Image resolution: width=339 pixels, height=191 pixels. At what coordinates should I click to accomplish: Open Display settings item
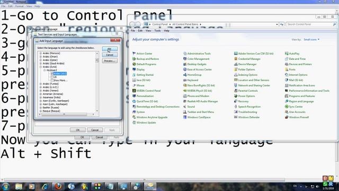tap(139, 70)
